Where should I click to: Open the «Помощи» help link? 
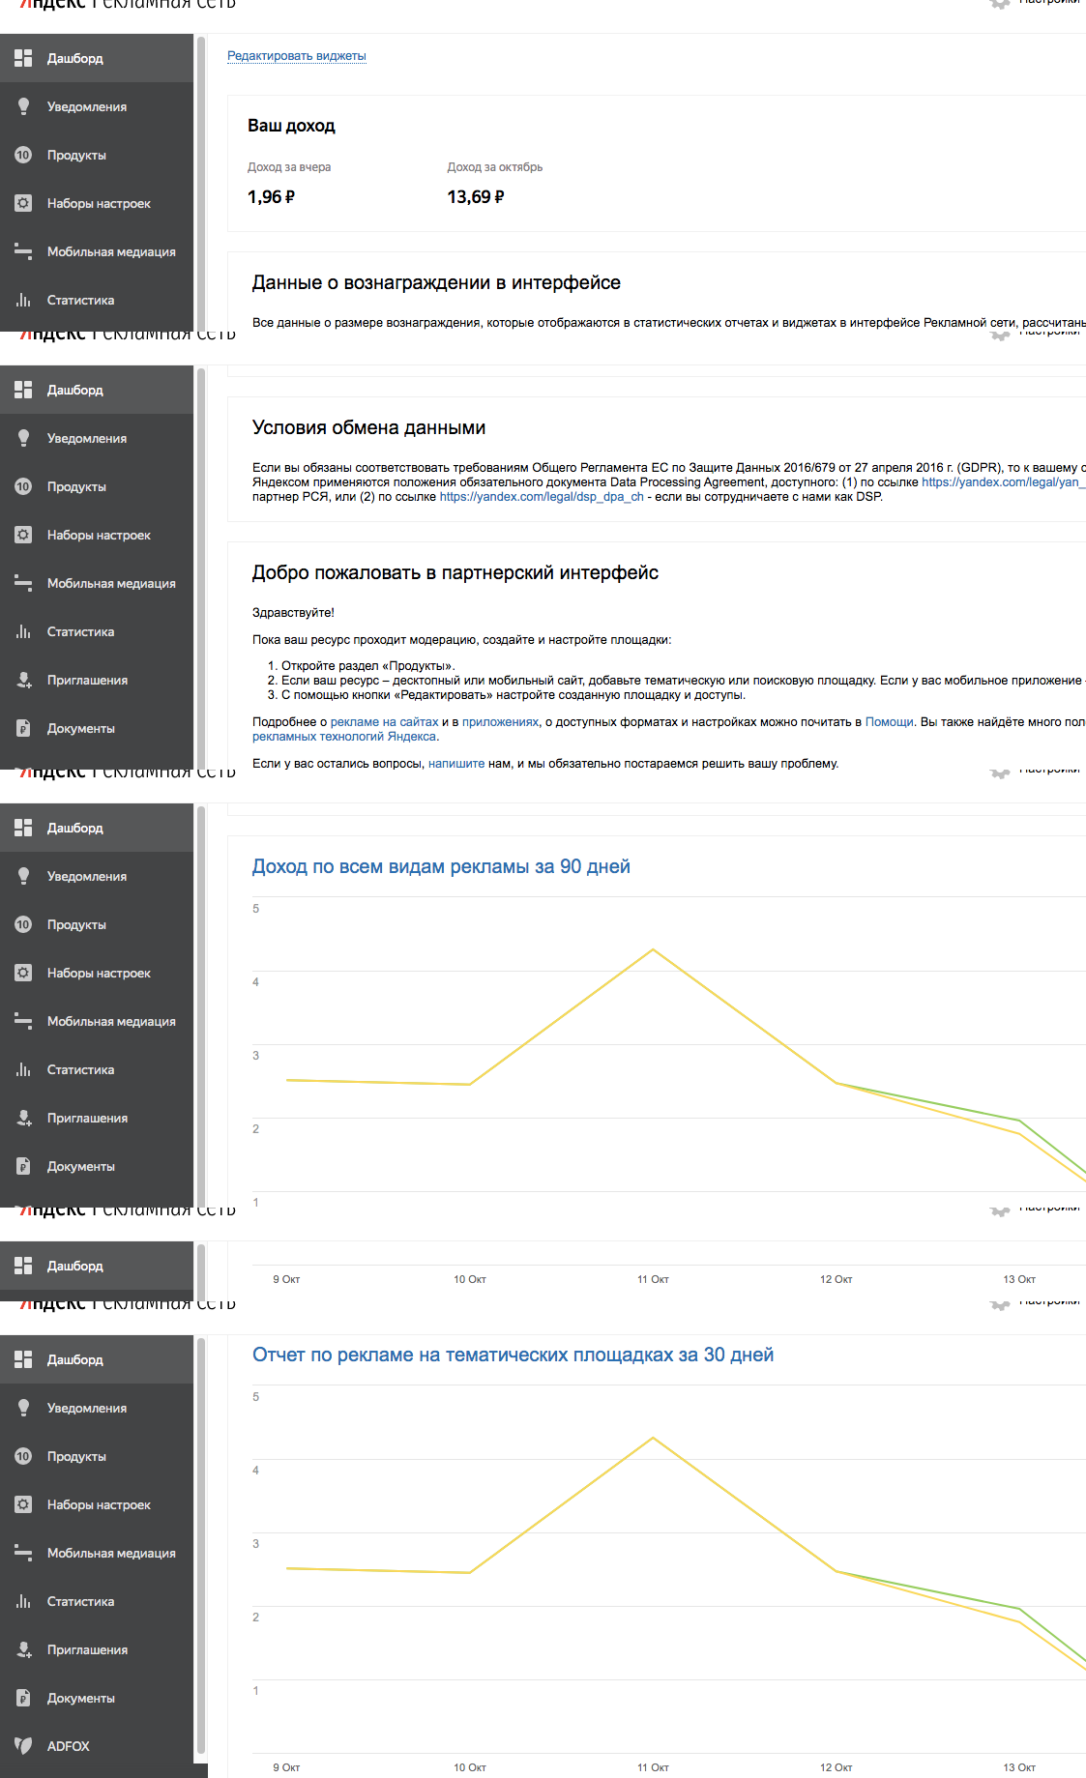point(889,722)
